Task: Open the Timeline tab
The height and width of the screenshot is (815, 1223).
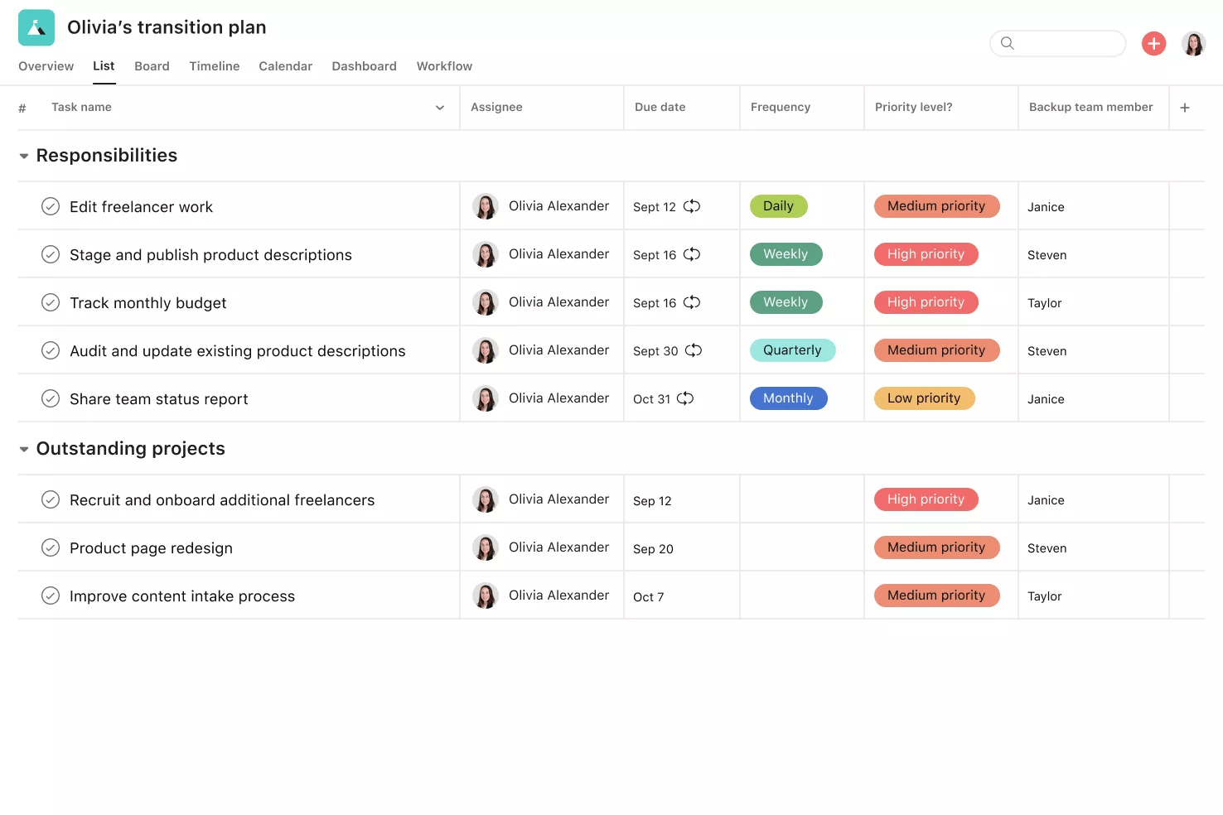Action: (x=214, y=66)
